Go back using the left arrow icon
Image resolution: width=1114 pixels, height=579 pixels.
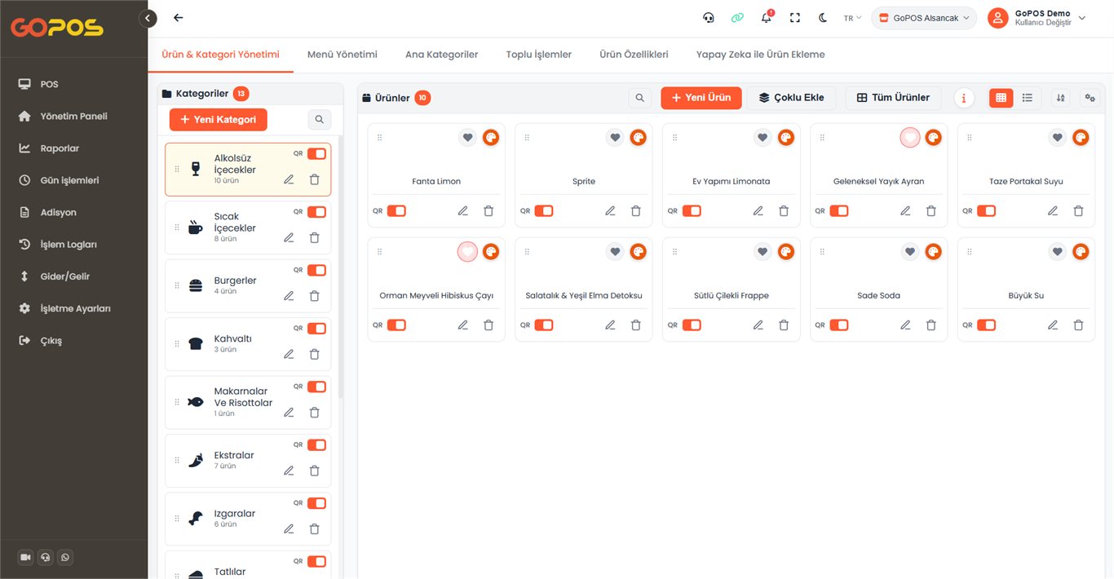179,18
